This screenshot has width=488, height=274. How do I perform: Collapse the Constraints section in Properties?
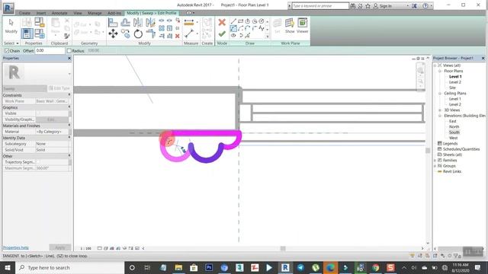coord(69,94)
